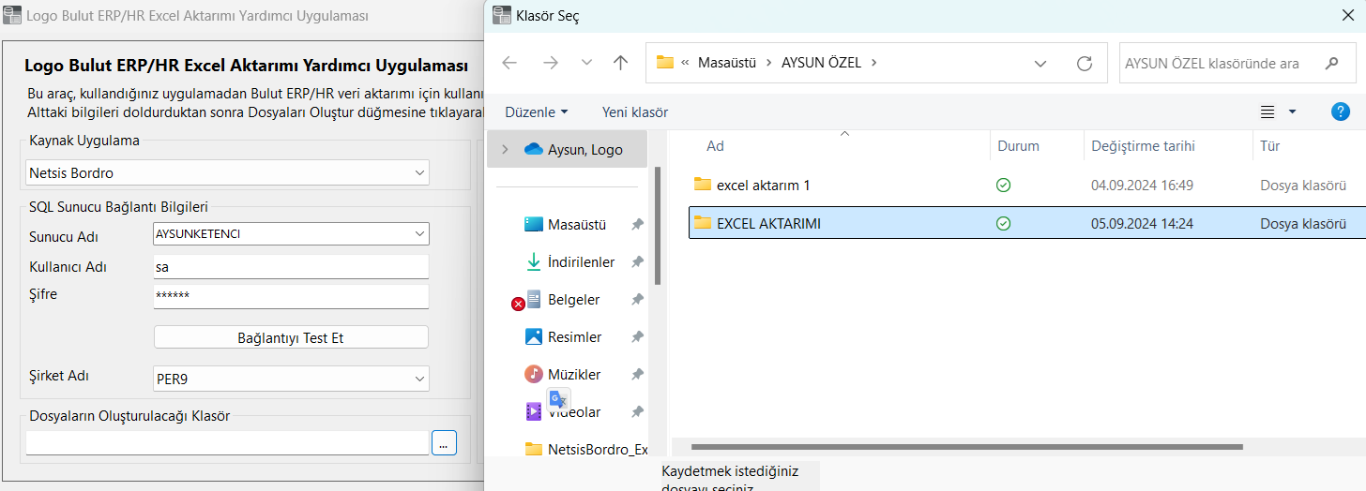Select the Müzikler folder shortcut
Screen dimensions: 1366x491
pos(573,375)
